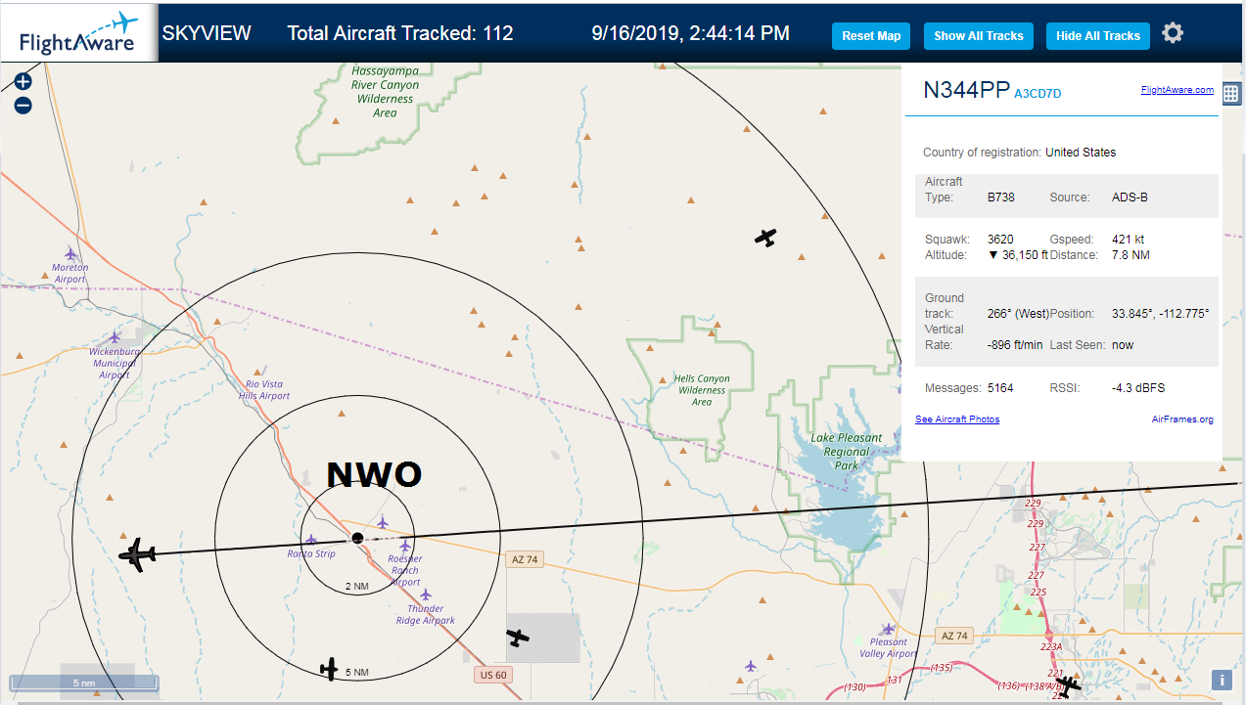Screen dimensions: 1246x705
Task: Click the NWO map label
Action: tap(374, 474)
